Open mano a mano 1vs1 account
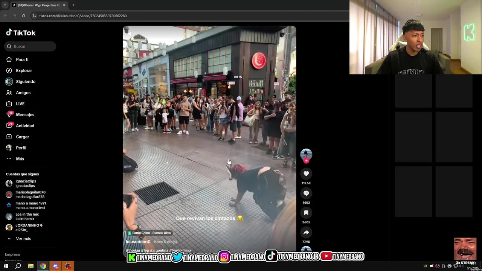482x271 pixels. (26, 206)
